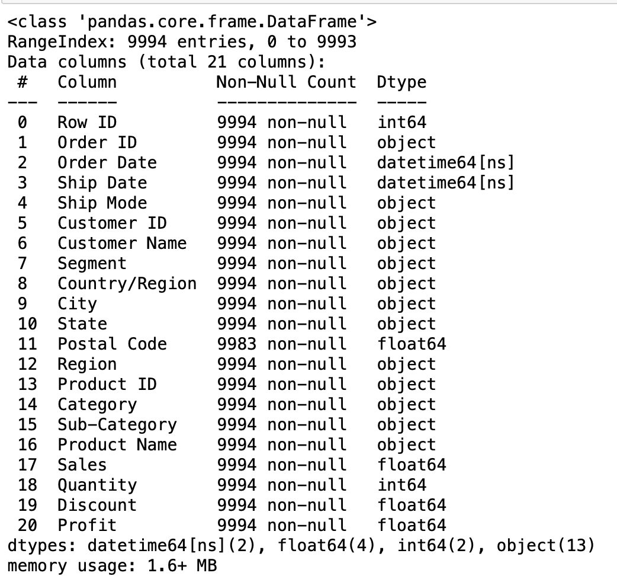Click the 'Data columns (total 21 columns)' line

[167, 62]
